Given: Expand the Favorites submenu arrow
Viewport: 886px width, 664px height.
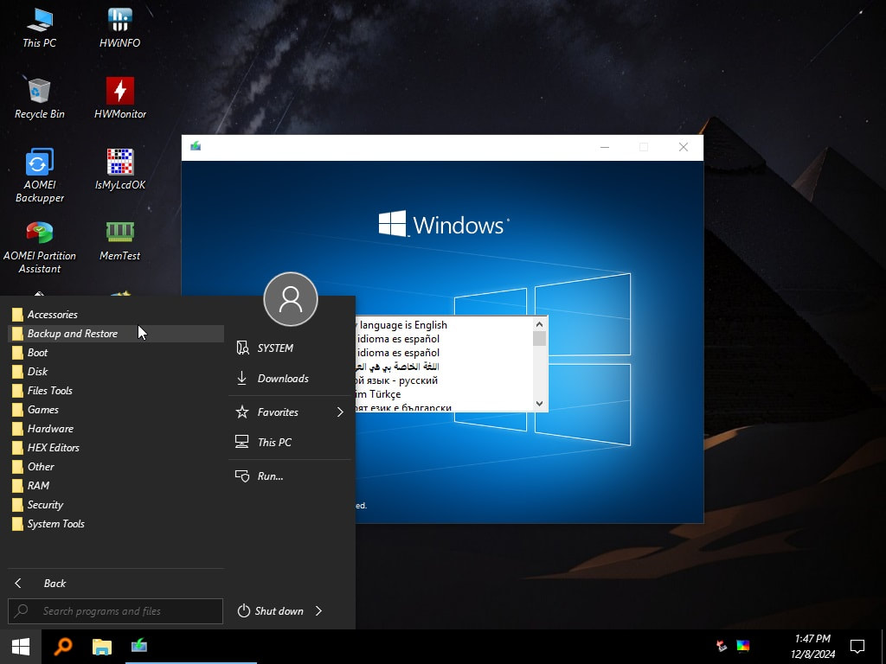Looking at the screenshot, I should click(x=340, y=412).
